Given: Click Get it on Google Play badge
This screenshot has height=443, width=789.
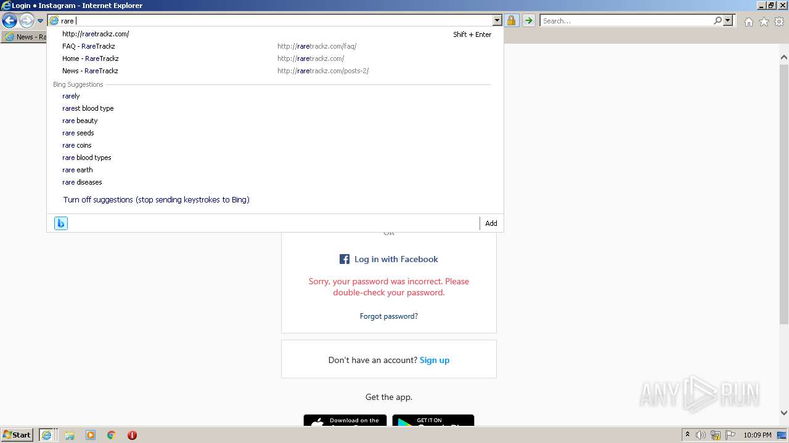Looking at the screenshot, I should (433, 420).
